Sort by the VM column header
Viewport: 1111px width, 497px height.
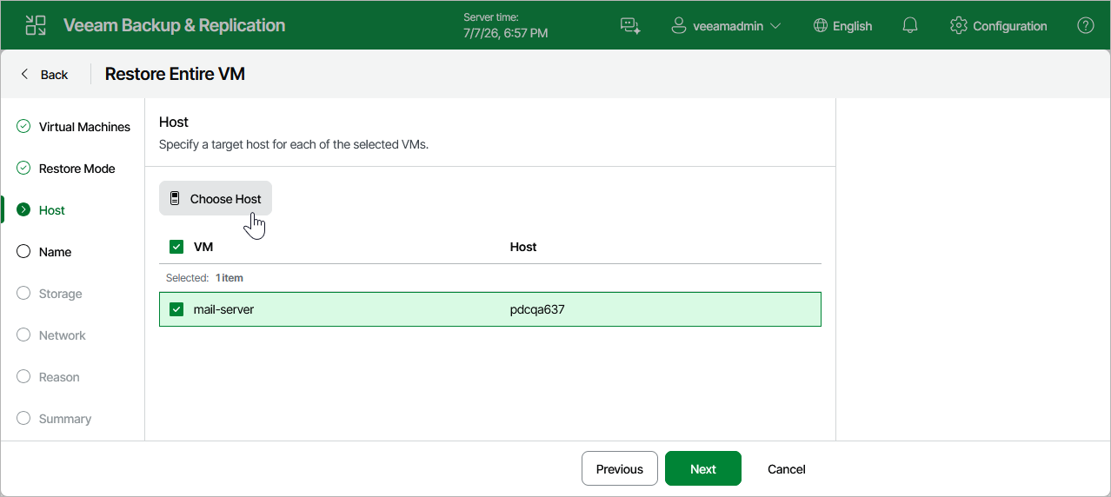pyautogui.click(x=203, y=247)
